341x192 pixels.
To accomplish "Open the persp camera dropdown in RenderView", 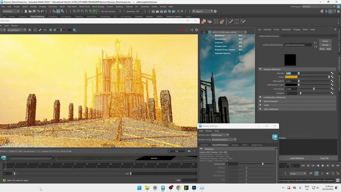I will [x=17, y=30].
